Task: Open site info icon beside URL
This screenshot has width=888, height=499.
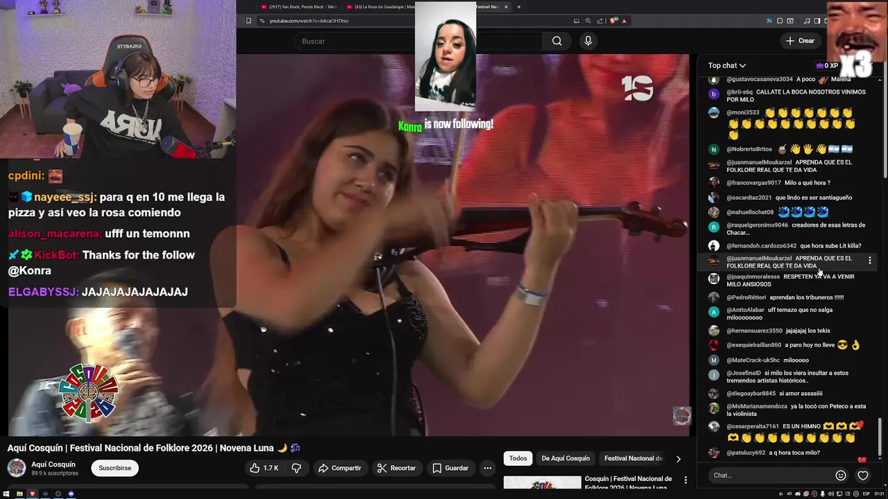Action: (262, 21)
